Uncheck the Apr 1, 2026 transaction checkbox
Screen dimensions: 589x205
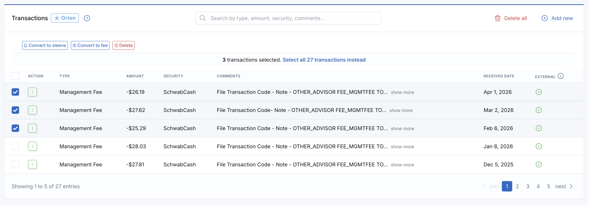coord(15,92)
